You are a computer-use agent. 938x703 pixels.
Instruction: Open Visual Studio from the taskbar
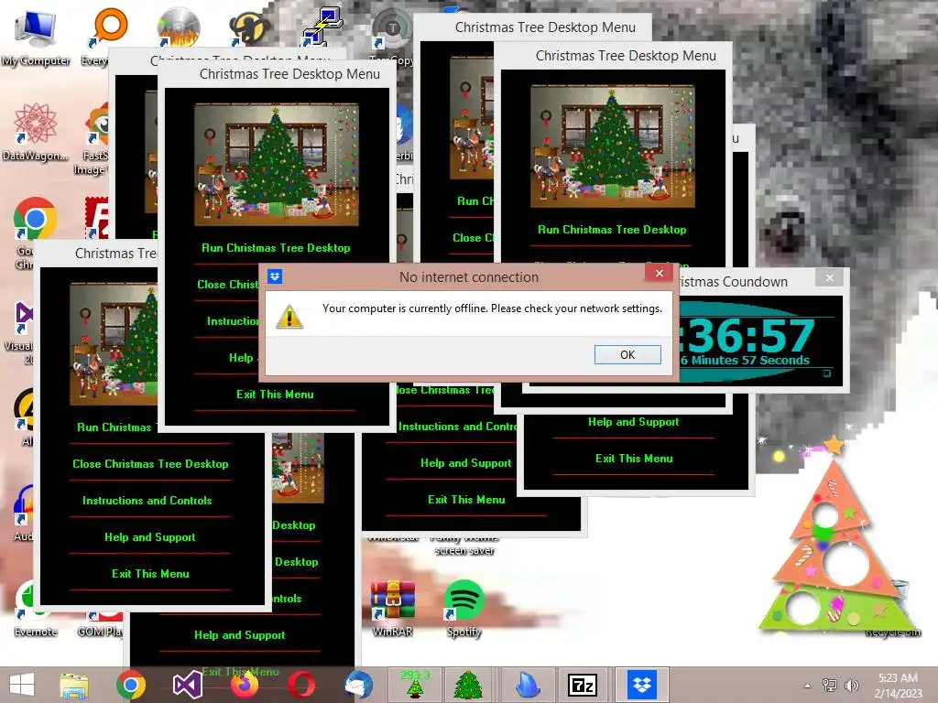pyautogui.click(x=187, y=685)
